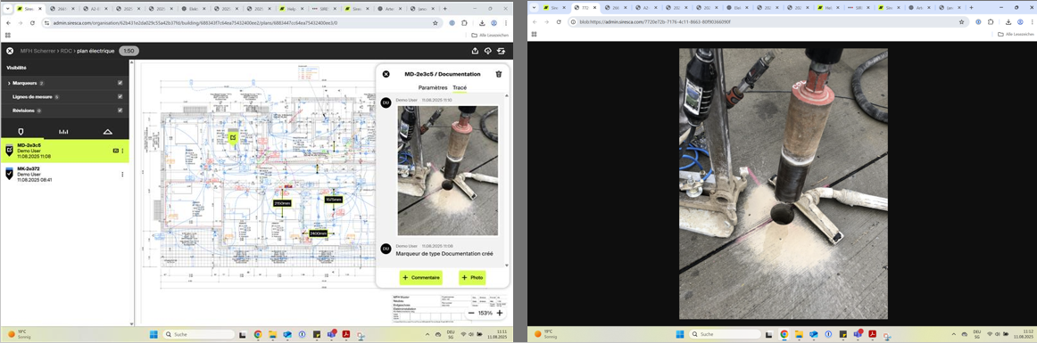Open Adobe Acrobat from left taskbar
Viewport: 1037px width, 343px height.
(346, 334)
